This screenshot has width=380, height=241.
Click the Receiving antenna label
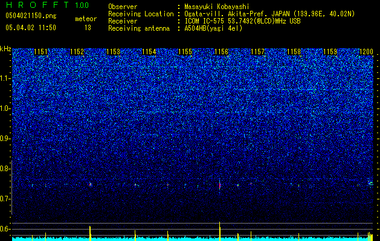(x=139, y=28)
